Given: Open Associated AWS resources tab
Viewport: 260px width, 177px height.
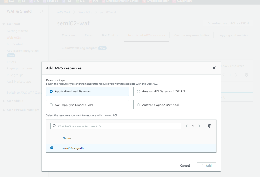Looking at the screenshot, I should (147, 35).
